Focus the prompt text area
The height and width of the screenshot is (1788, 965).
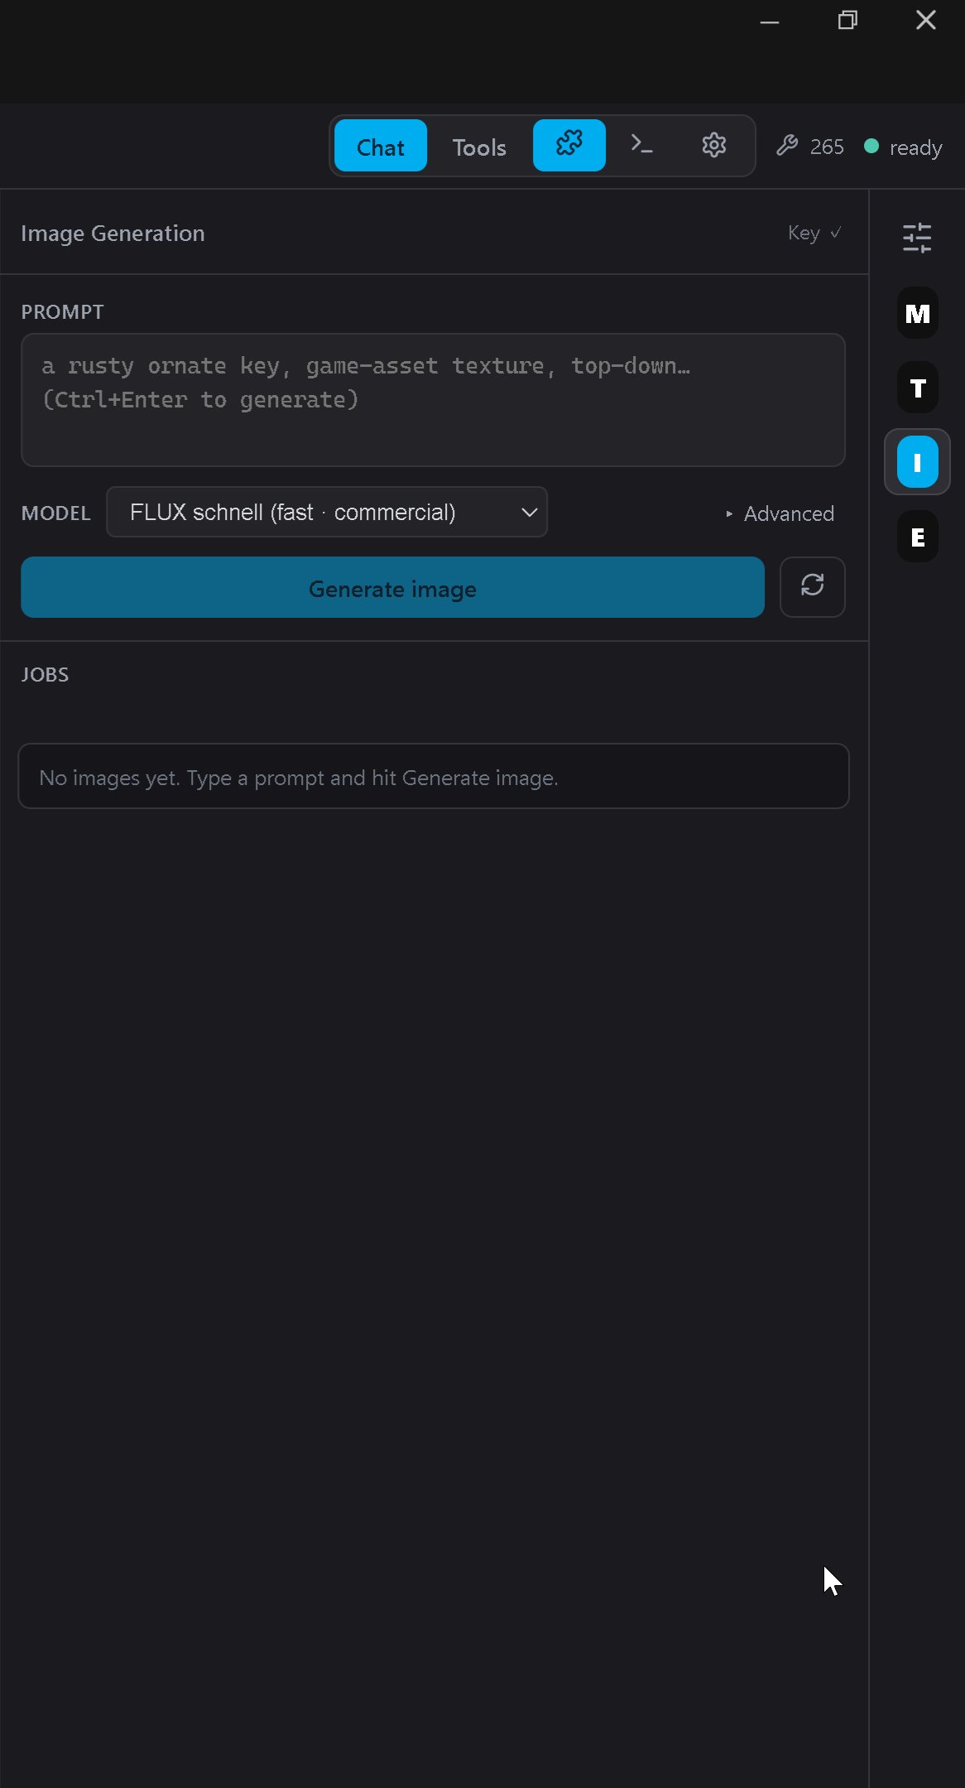tap(433, 400)
